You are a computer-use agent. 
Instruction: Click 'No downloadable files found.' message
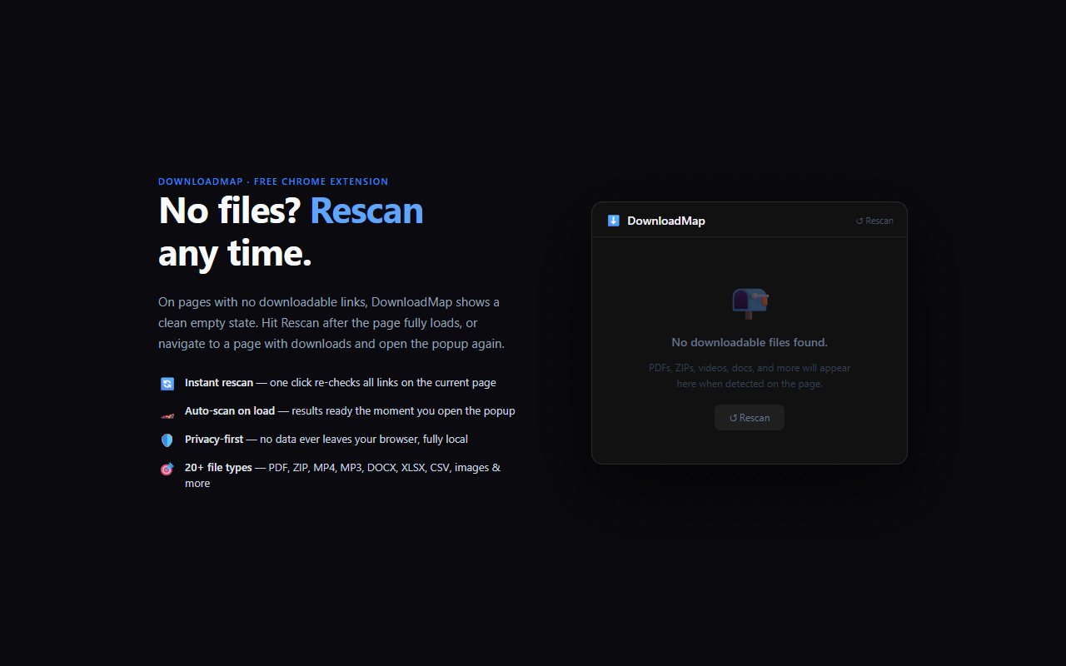(750, 342)
